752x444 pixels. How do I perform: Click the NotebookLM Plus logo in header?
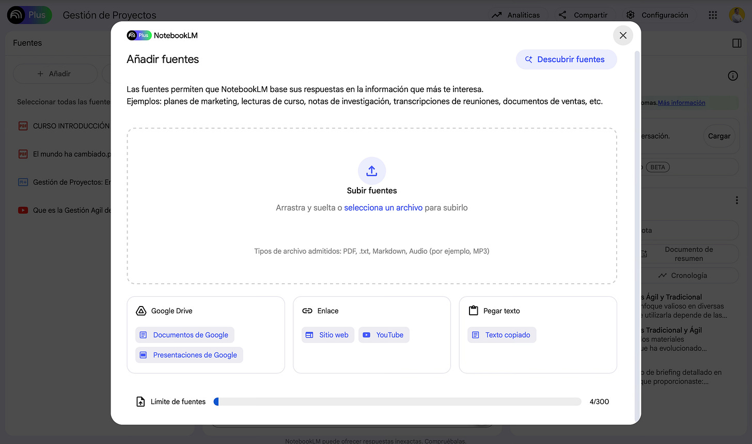[x=29, y=15]
